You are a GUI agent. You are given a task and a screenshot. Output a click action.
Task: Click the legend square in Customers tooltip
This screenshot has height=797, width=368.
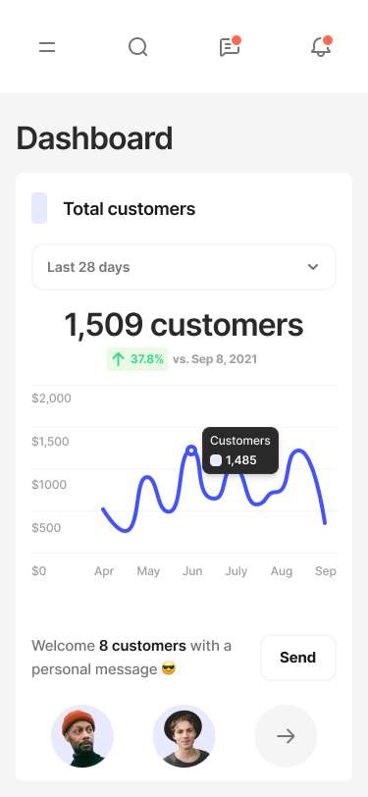point(216,460)
